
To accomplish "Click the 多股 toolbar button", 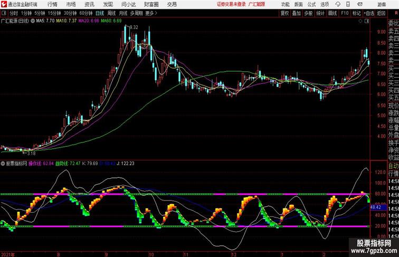I will click(x=308, y=13).
